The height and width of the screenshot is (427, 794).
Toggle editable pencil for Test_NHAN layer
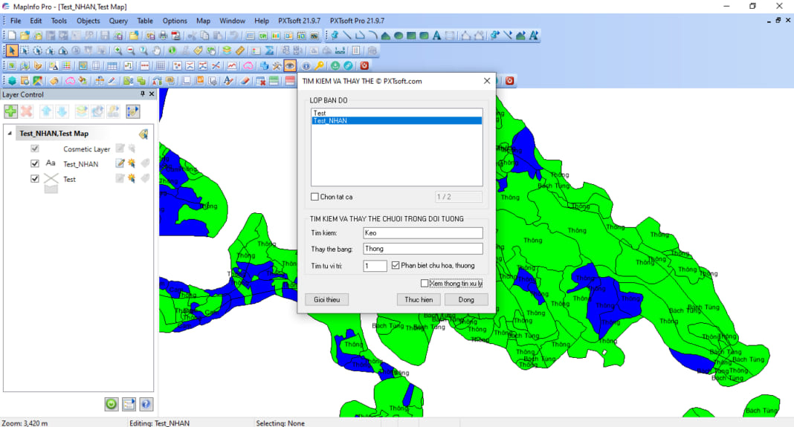120,163
